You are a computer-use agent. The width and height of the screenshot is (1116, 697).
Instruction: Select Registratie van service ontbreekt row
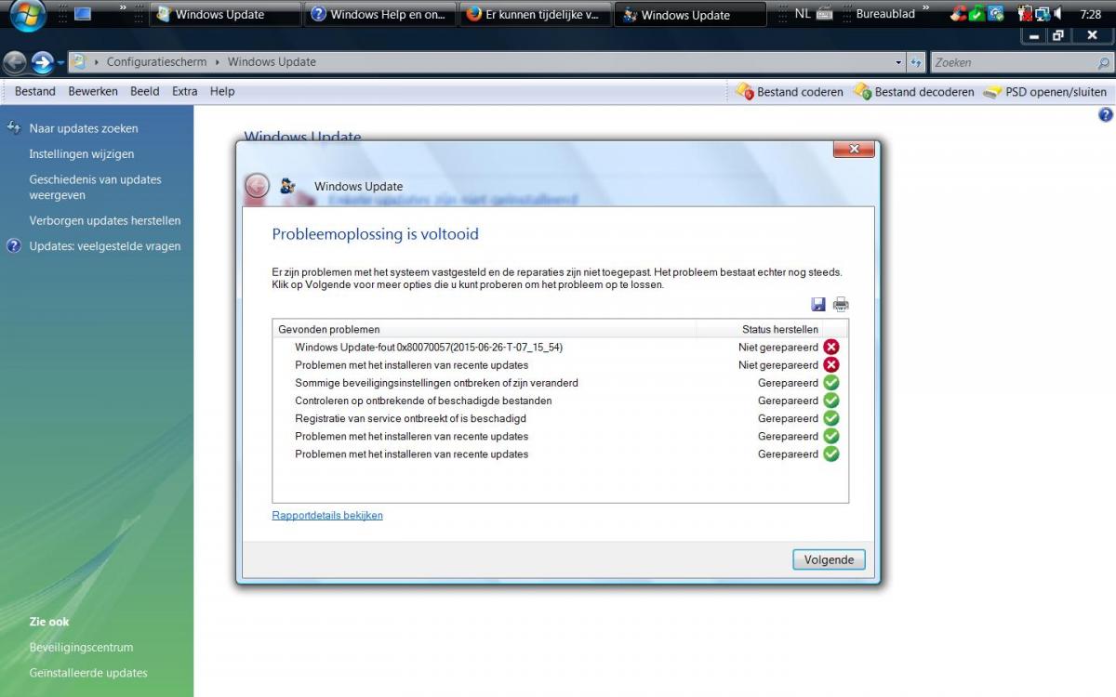560,418
